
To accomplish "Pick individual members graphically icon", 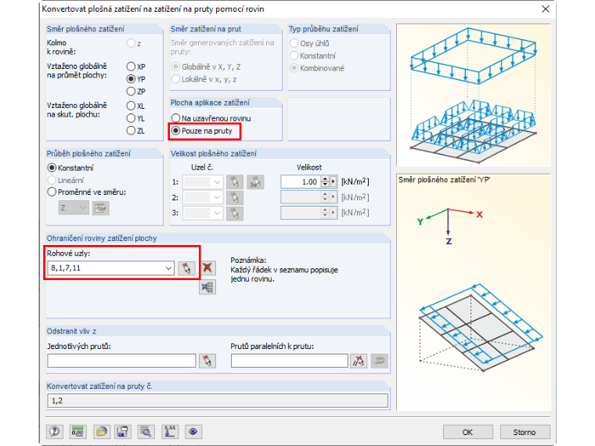I will (x=207, y=361).
